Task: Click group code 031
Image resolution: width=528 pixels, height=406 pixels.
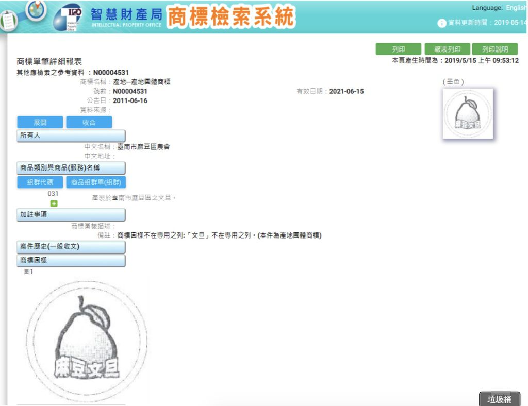Action: point(53,194)
